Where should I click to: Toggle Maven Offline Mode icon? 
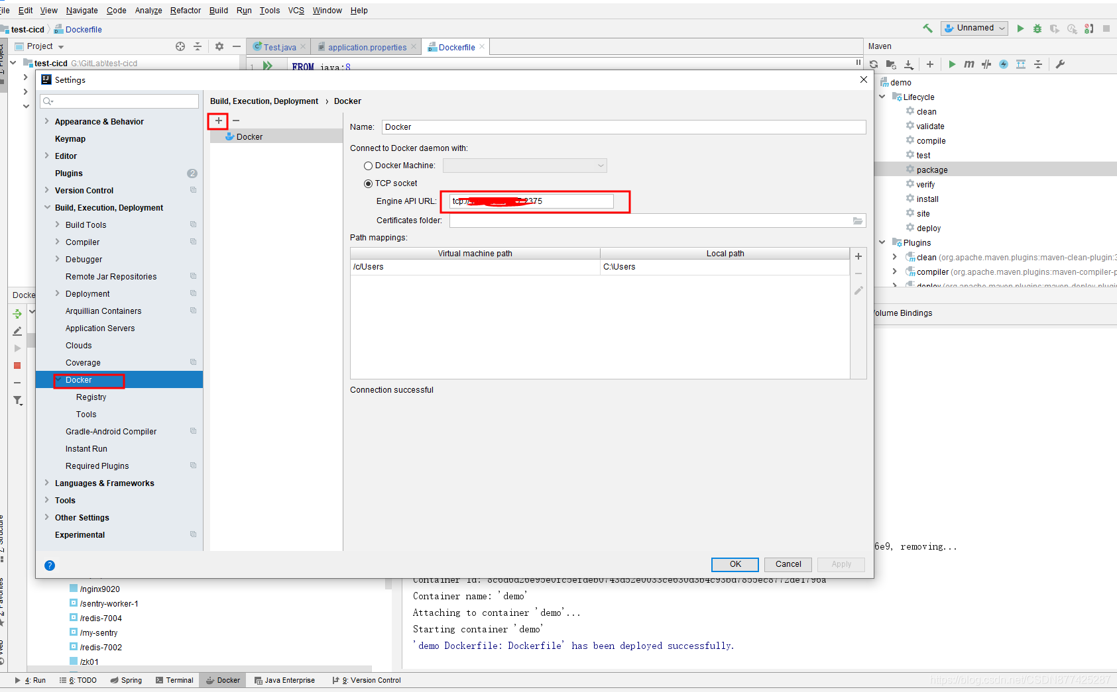click(986, 64)
